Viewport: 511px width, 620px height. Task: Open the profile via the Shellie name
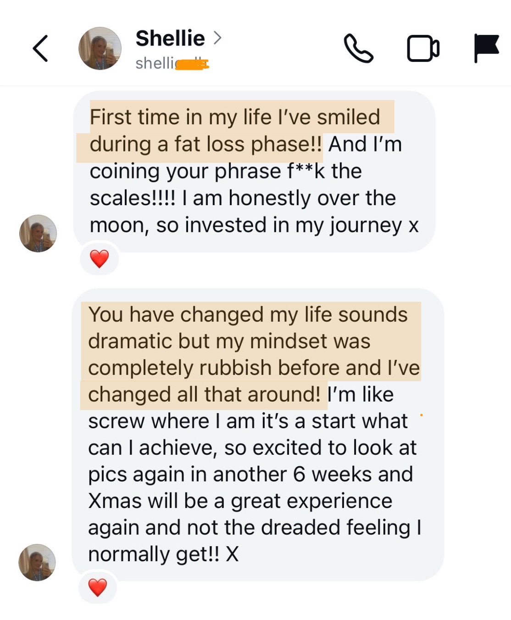tap(170, 38)
